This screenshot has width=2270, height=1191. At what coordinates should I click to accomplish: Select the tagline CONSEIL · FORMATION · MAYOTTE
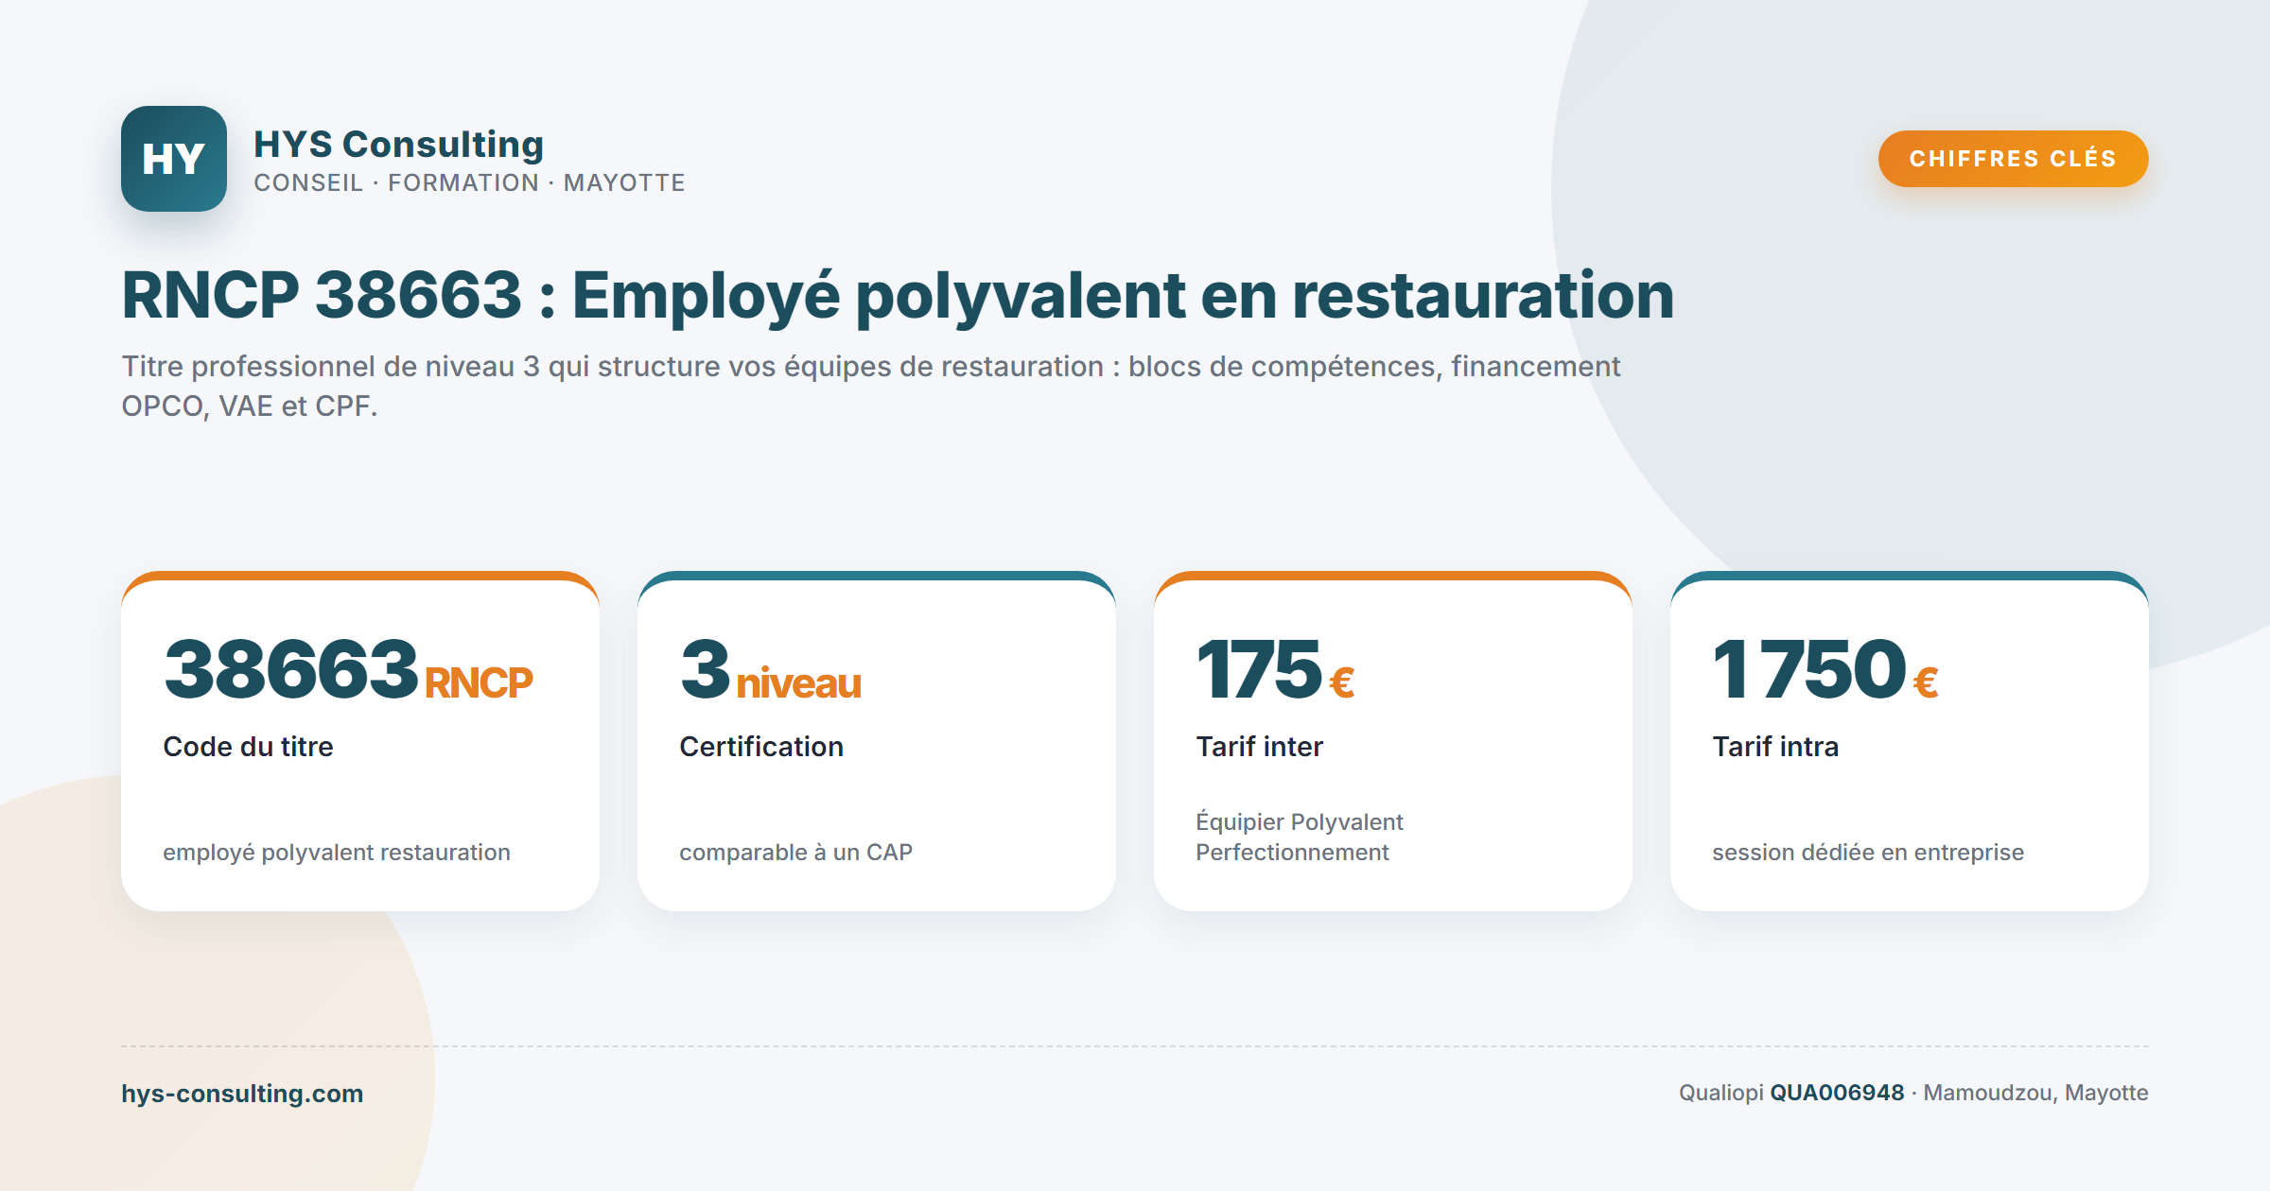(469, 182)
